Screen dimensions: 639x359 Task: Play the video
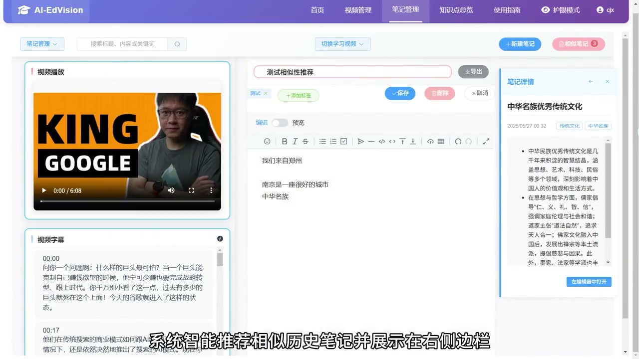point(44,190)
